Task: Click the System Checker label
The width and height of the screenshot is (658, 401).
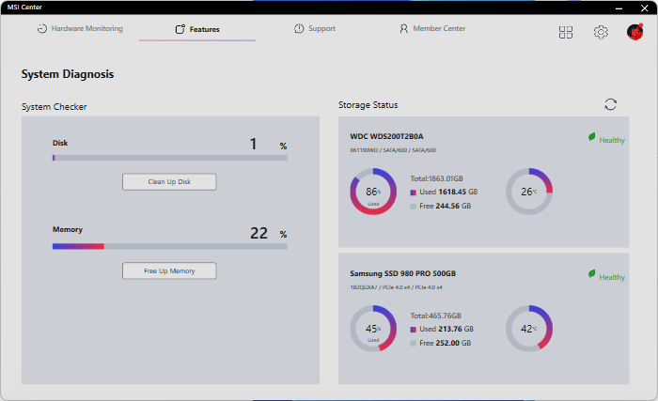Action: [x=55, y=107]
